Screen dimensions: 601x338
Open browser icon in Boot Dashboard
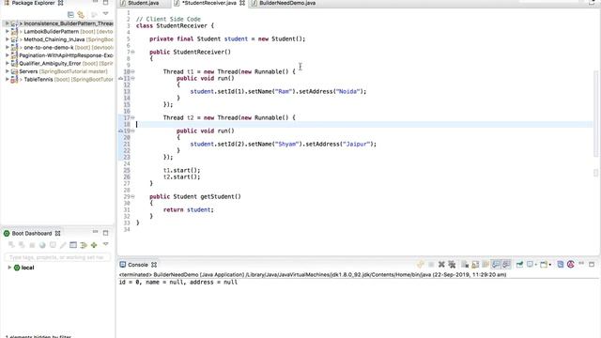pyautogui.click(x=42, y=245)
